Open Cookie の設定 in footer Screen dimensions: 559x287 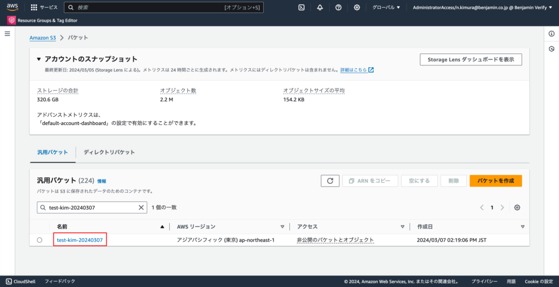click(539, 282)
